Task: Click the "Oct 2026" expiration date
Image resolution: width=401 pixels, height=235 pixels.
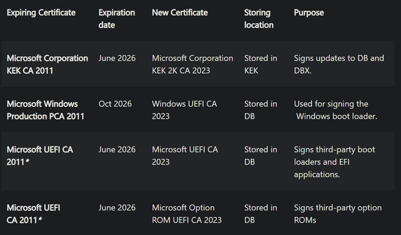Action: point(116,104)
